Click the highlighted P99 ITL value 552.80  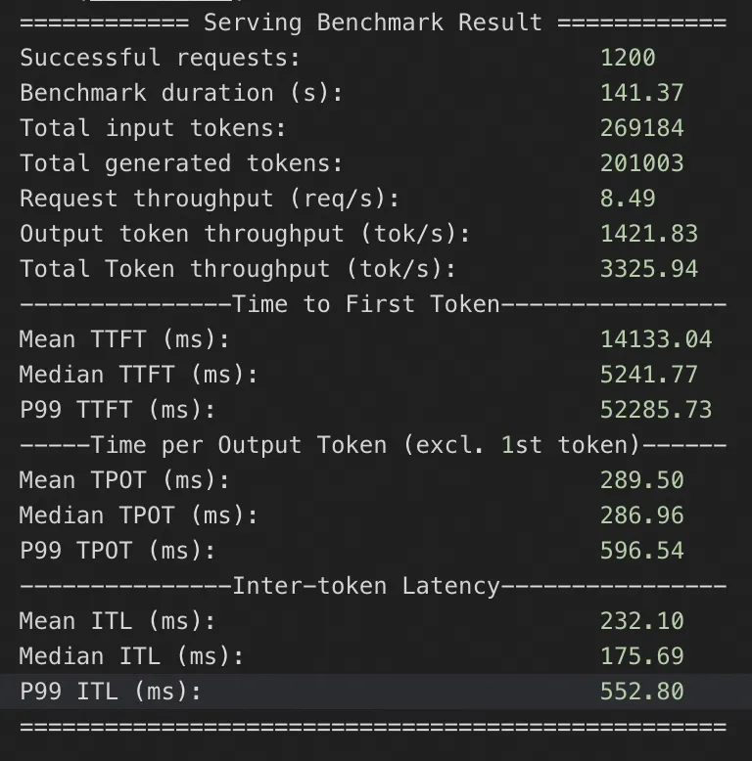(641, 692)
